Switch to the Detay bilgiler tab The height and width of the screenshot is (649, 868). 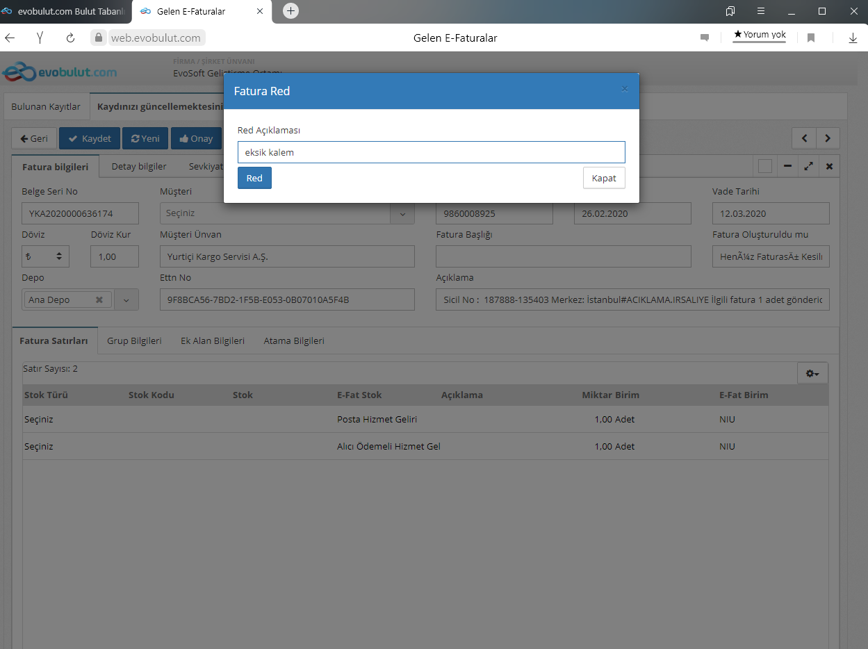(139, 166)
